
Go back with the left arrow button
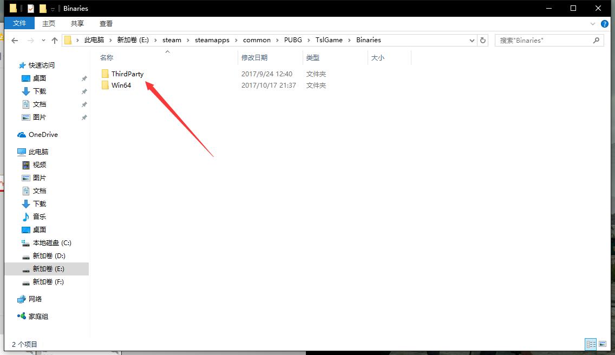click(15, 41)
